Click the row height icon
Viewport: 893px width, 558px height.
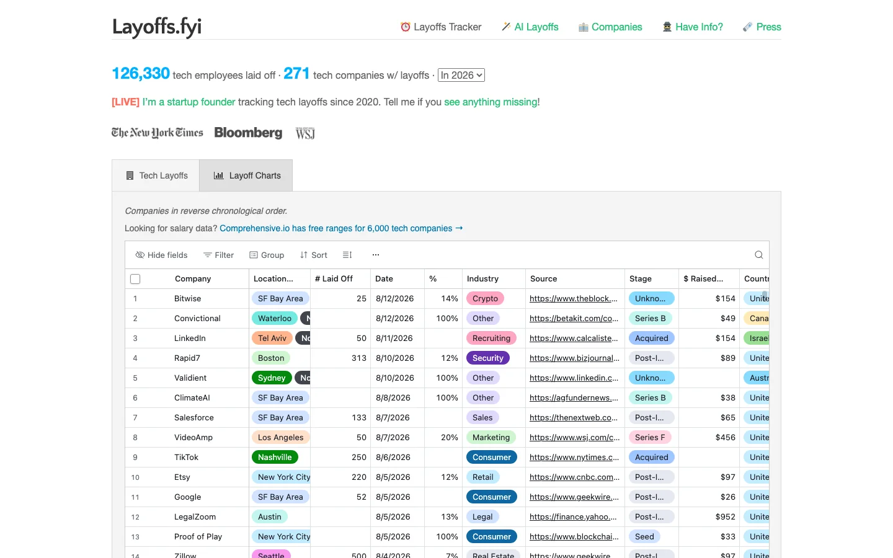[x=347, y=255]
